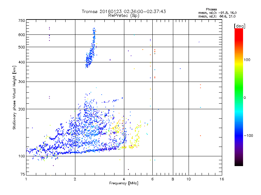
Task: Click the y-axis tick label '300'
Action: [x=22, y=82]
